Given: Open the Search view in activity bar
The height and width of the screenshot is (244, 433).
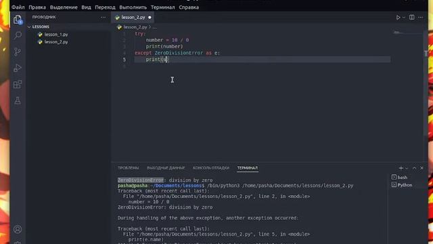Looking at the screenshot, I should coord(18,35).
